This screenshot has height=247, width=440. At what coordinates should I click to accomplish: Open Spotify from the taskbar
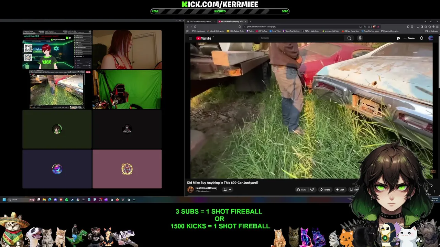67,200
